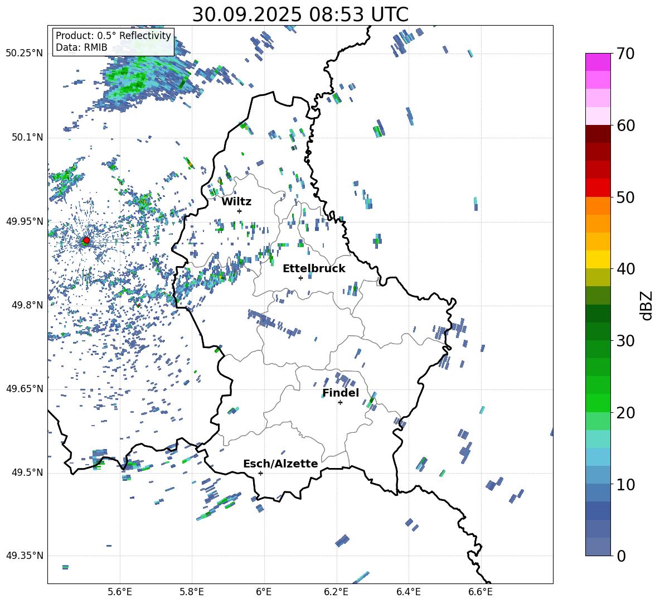Click the Findel station cross marker

(x=340, y=402)
